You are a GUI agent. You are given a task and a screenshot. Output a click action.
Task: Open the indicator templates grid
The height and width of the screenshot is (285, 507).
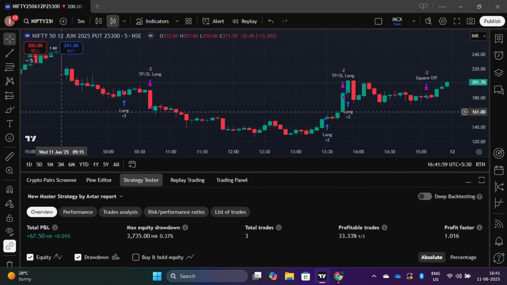[x=189, y=21]
